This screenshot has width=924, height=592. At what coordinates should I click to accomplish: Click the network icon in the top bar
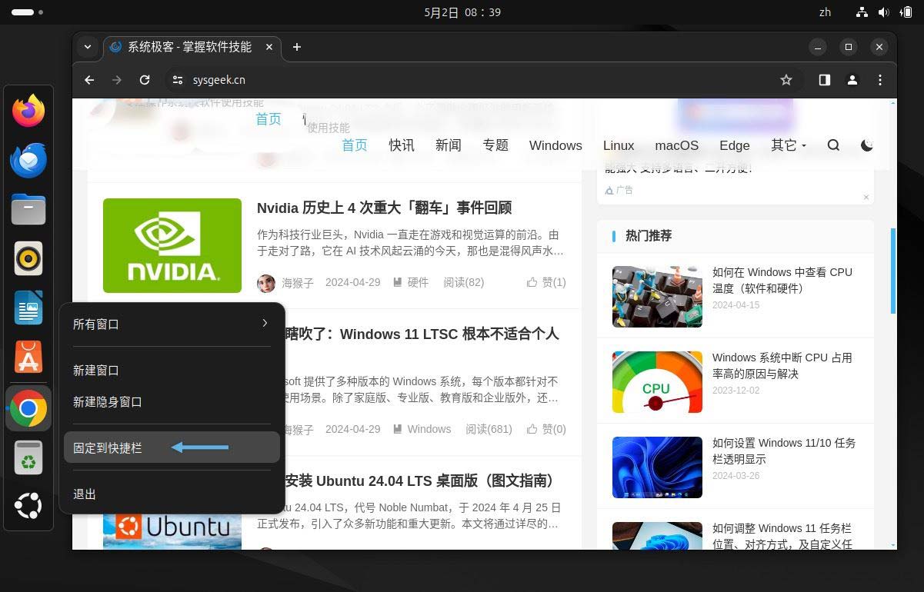point(862,12)
